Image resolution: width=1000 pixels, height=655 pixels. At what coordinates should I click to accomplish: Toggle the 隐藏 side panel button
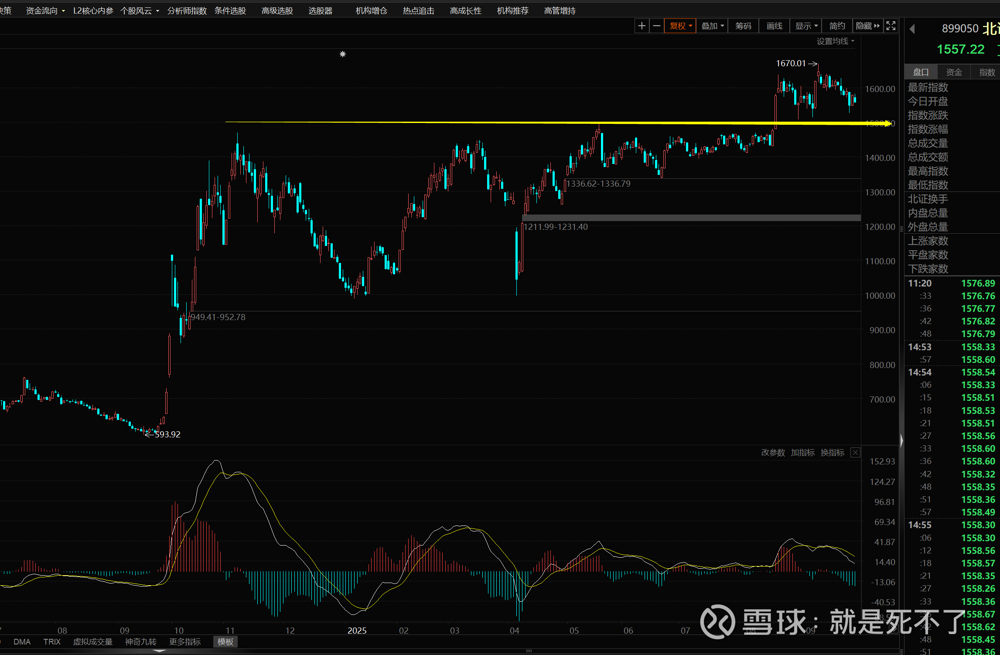coord(867,26)
